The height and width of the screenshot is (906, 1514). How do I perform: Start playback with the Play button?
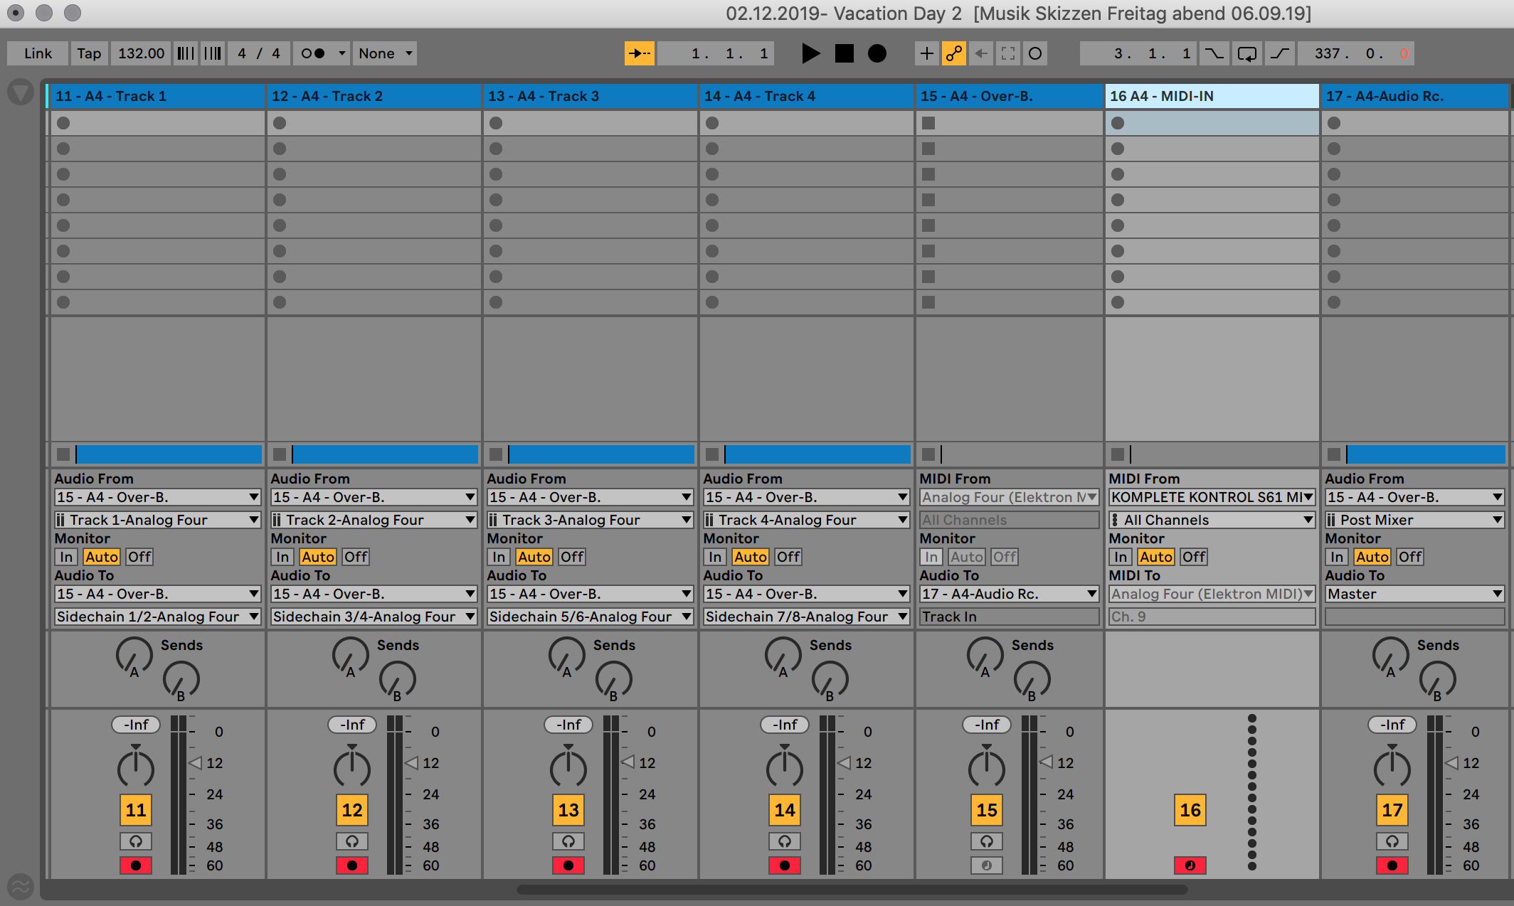click(810, 53)
